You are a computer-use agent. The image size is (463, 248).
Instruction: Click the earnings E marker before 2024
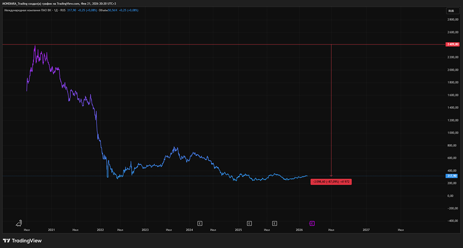[200, 223]
